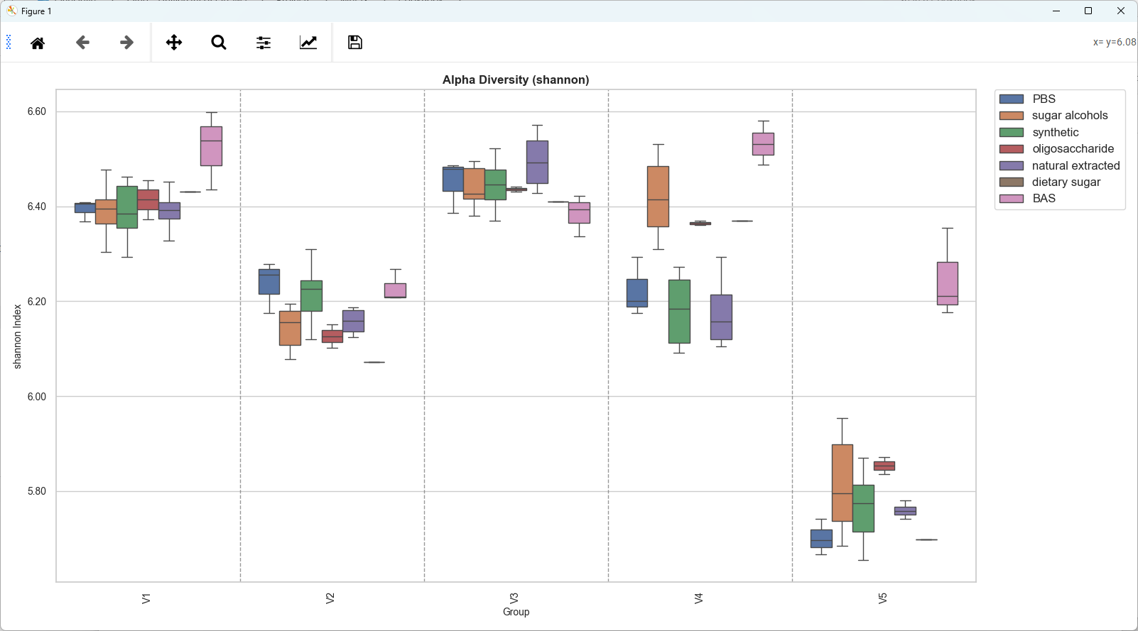Click the 'oligosaccharide' legend label
The image size is (1138, 631).
1073,149
